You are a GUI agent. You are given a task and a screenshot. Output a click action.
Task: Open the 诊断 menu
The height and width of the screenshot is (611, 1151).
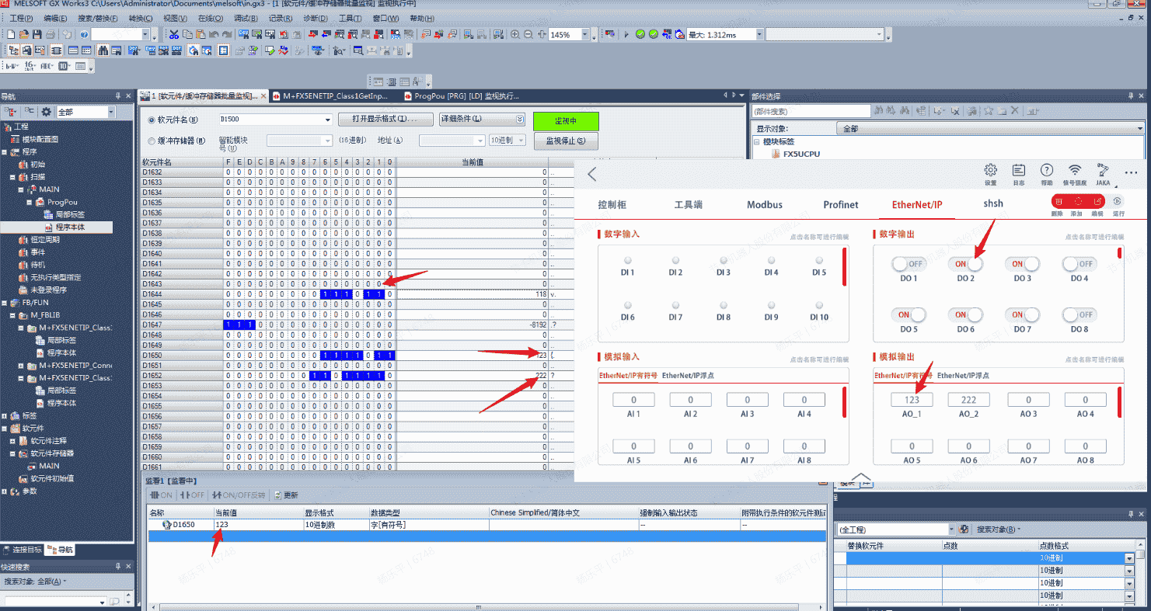(315, 18)
